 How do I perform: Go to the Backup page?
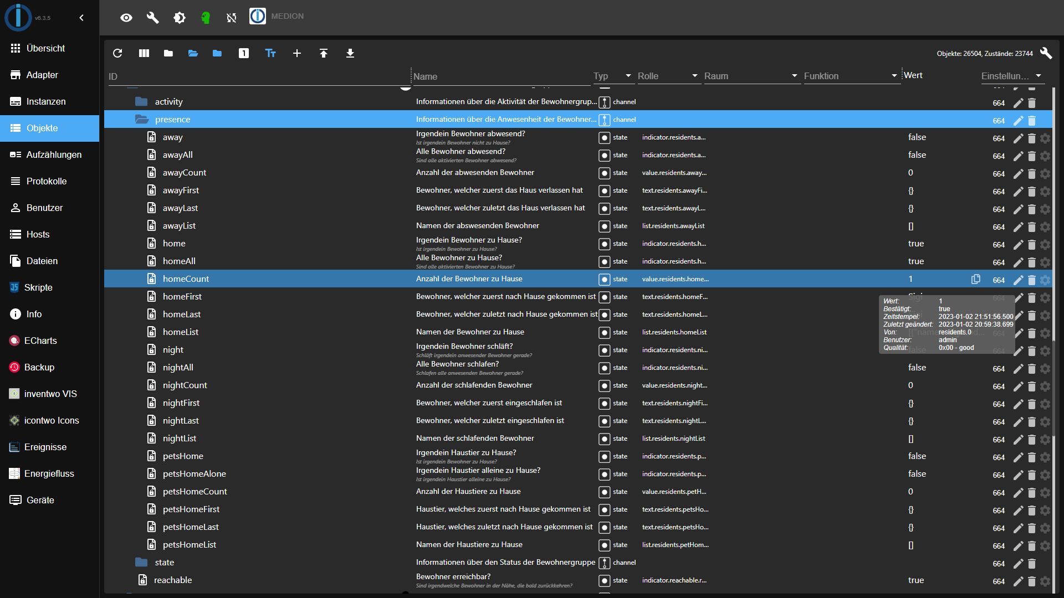pyautogui.click(x=49, y=367)
